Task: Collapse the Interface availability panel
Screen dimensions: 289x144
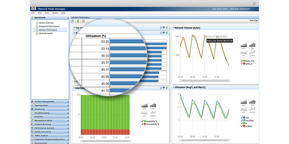Action: coord(74,88)
